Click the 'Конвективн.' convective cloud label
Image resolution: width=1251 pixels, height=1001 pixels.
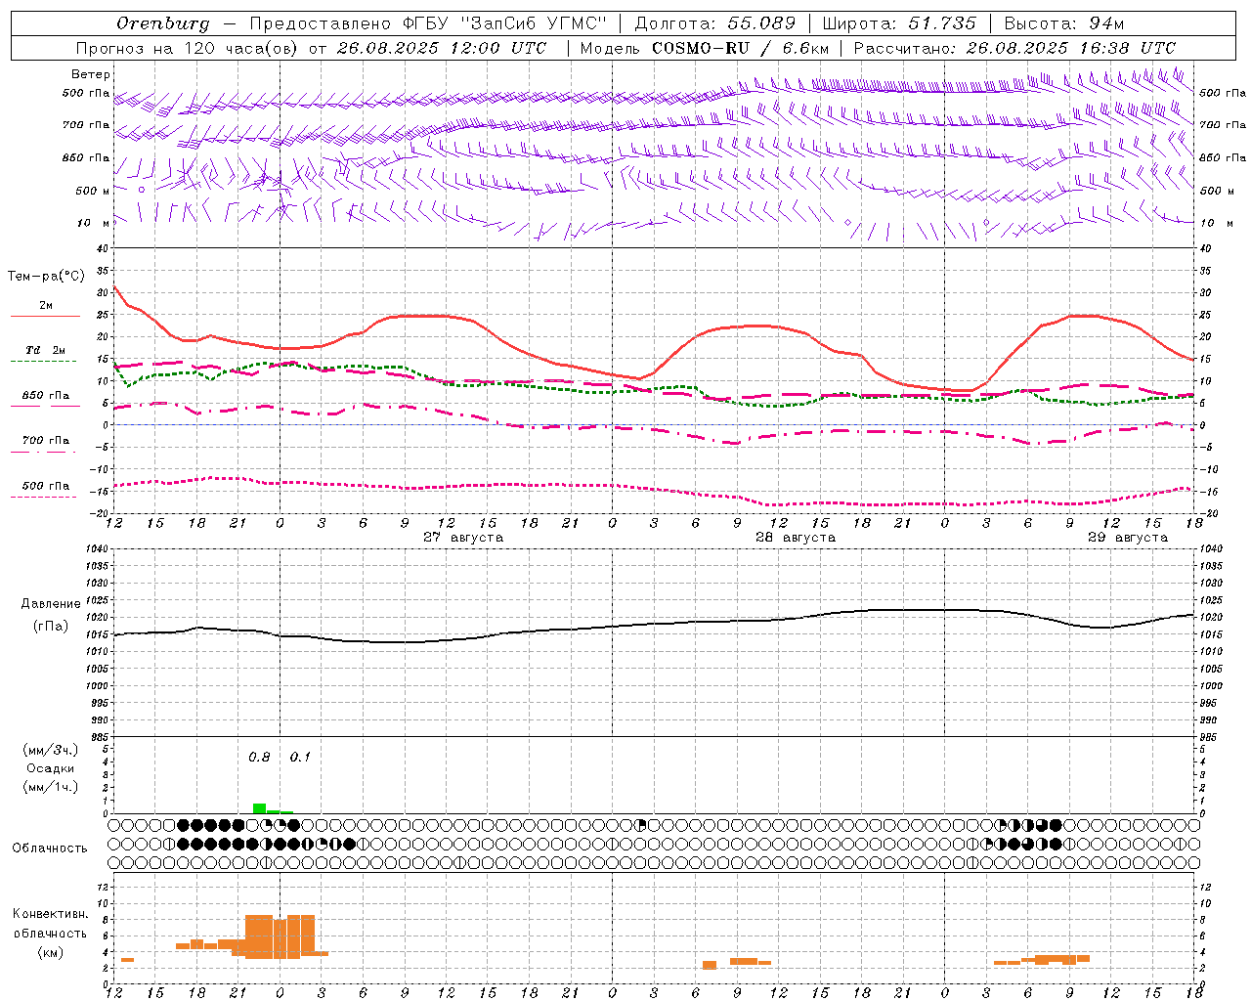tap(51, 914)
